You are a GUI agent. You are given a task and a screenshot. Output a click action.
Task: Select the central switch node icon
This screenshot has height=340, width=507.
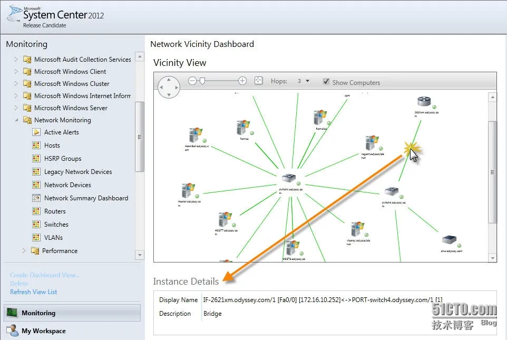288,178
